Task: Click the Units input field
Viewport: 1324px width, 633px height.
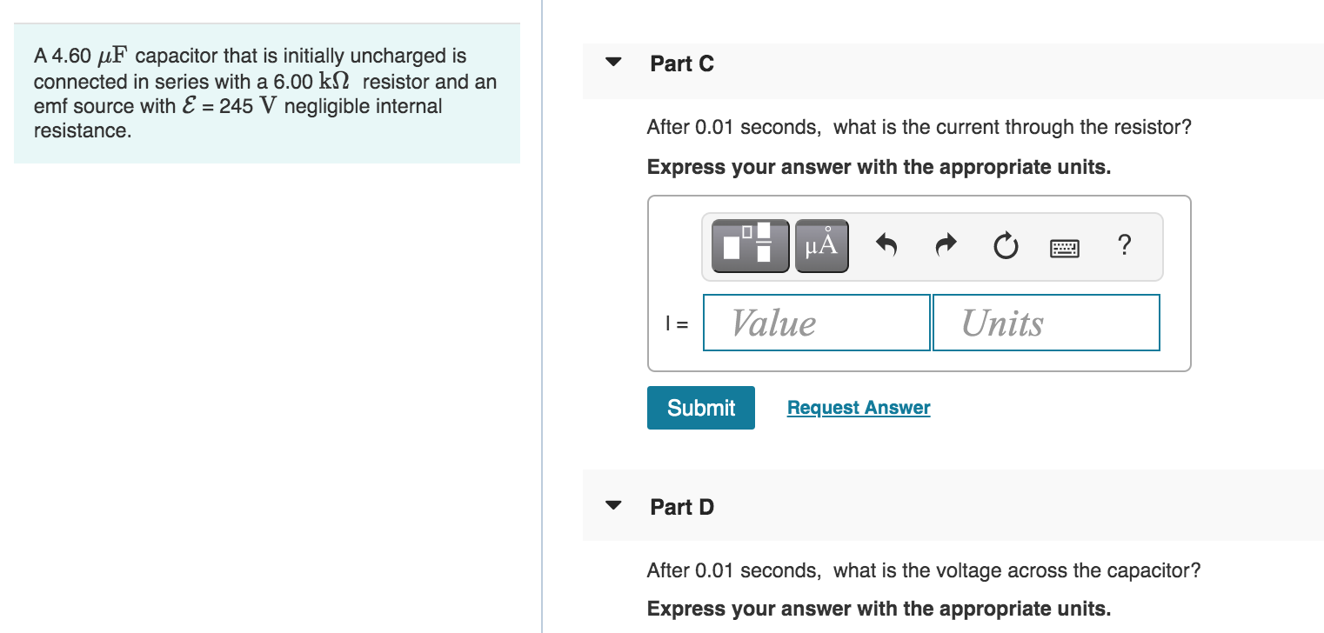Action: (1046, 323)
